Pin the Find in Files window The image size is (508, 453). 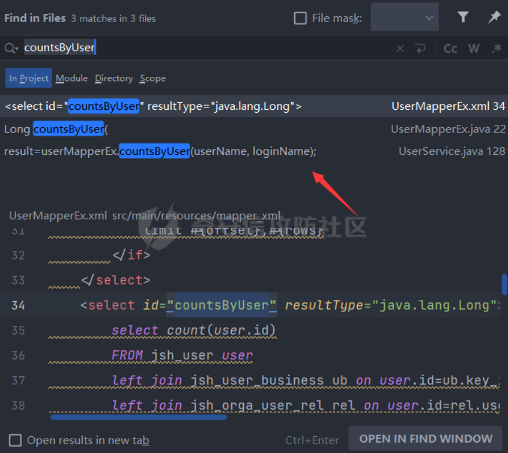pos(494,17)
